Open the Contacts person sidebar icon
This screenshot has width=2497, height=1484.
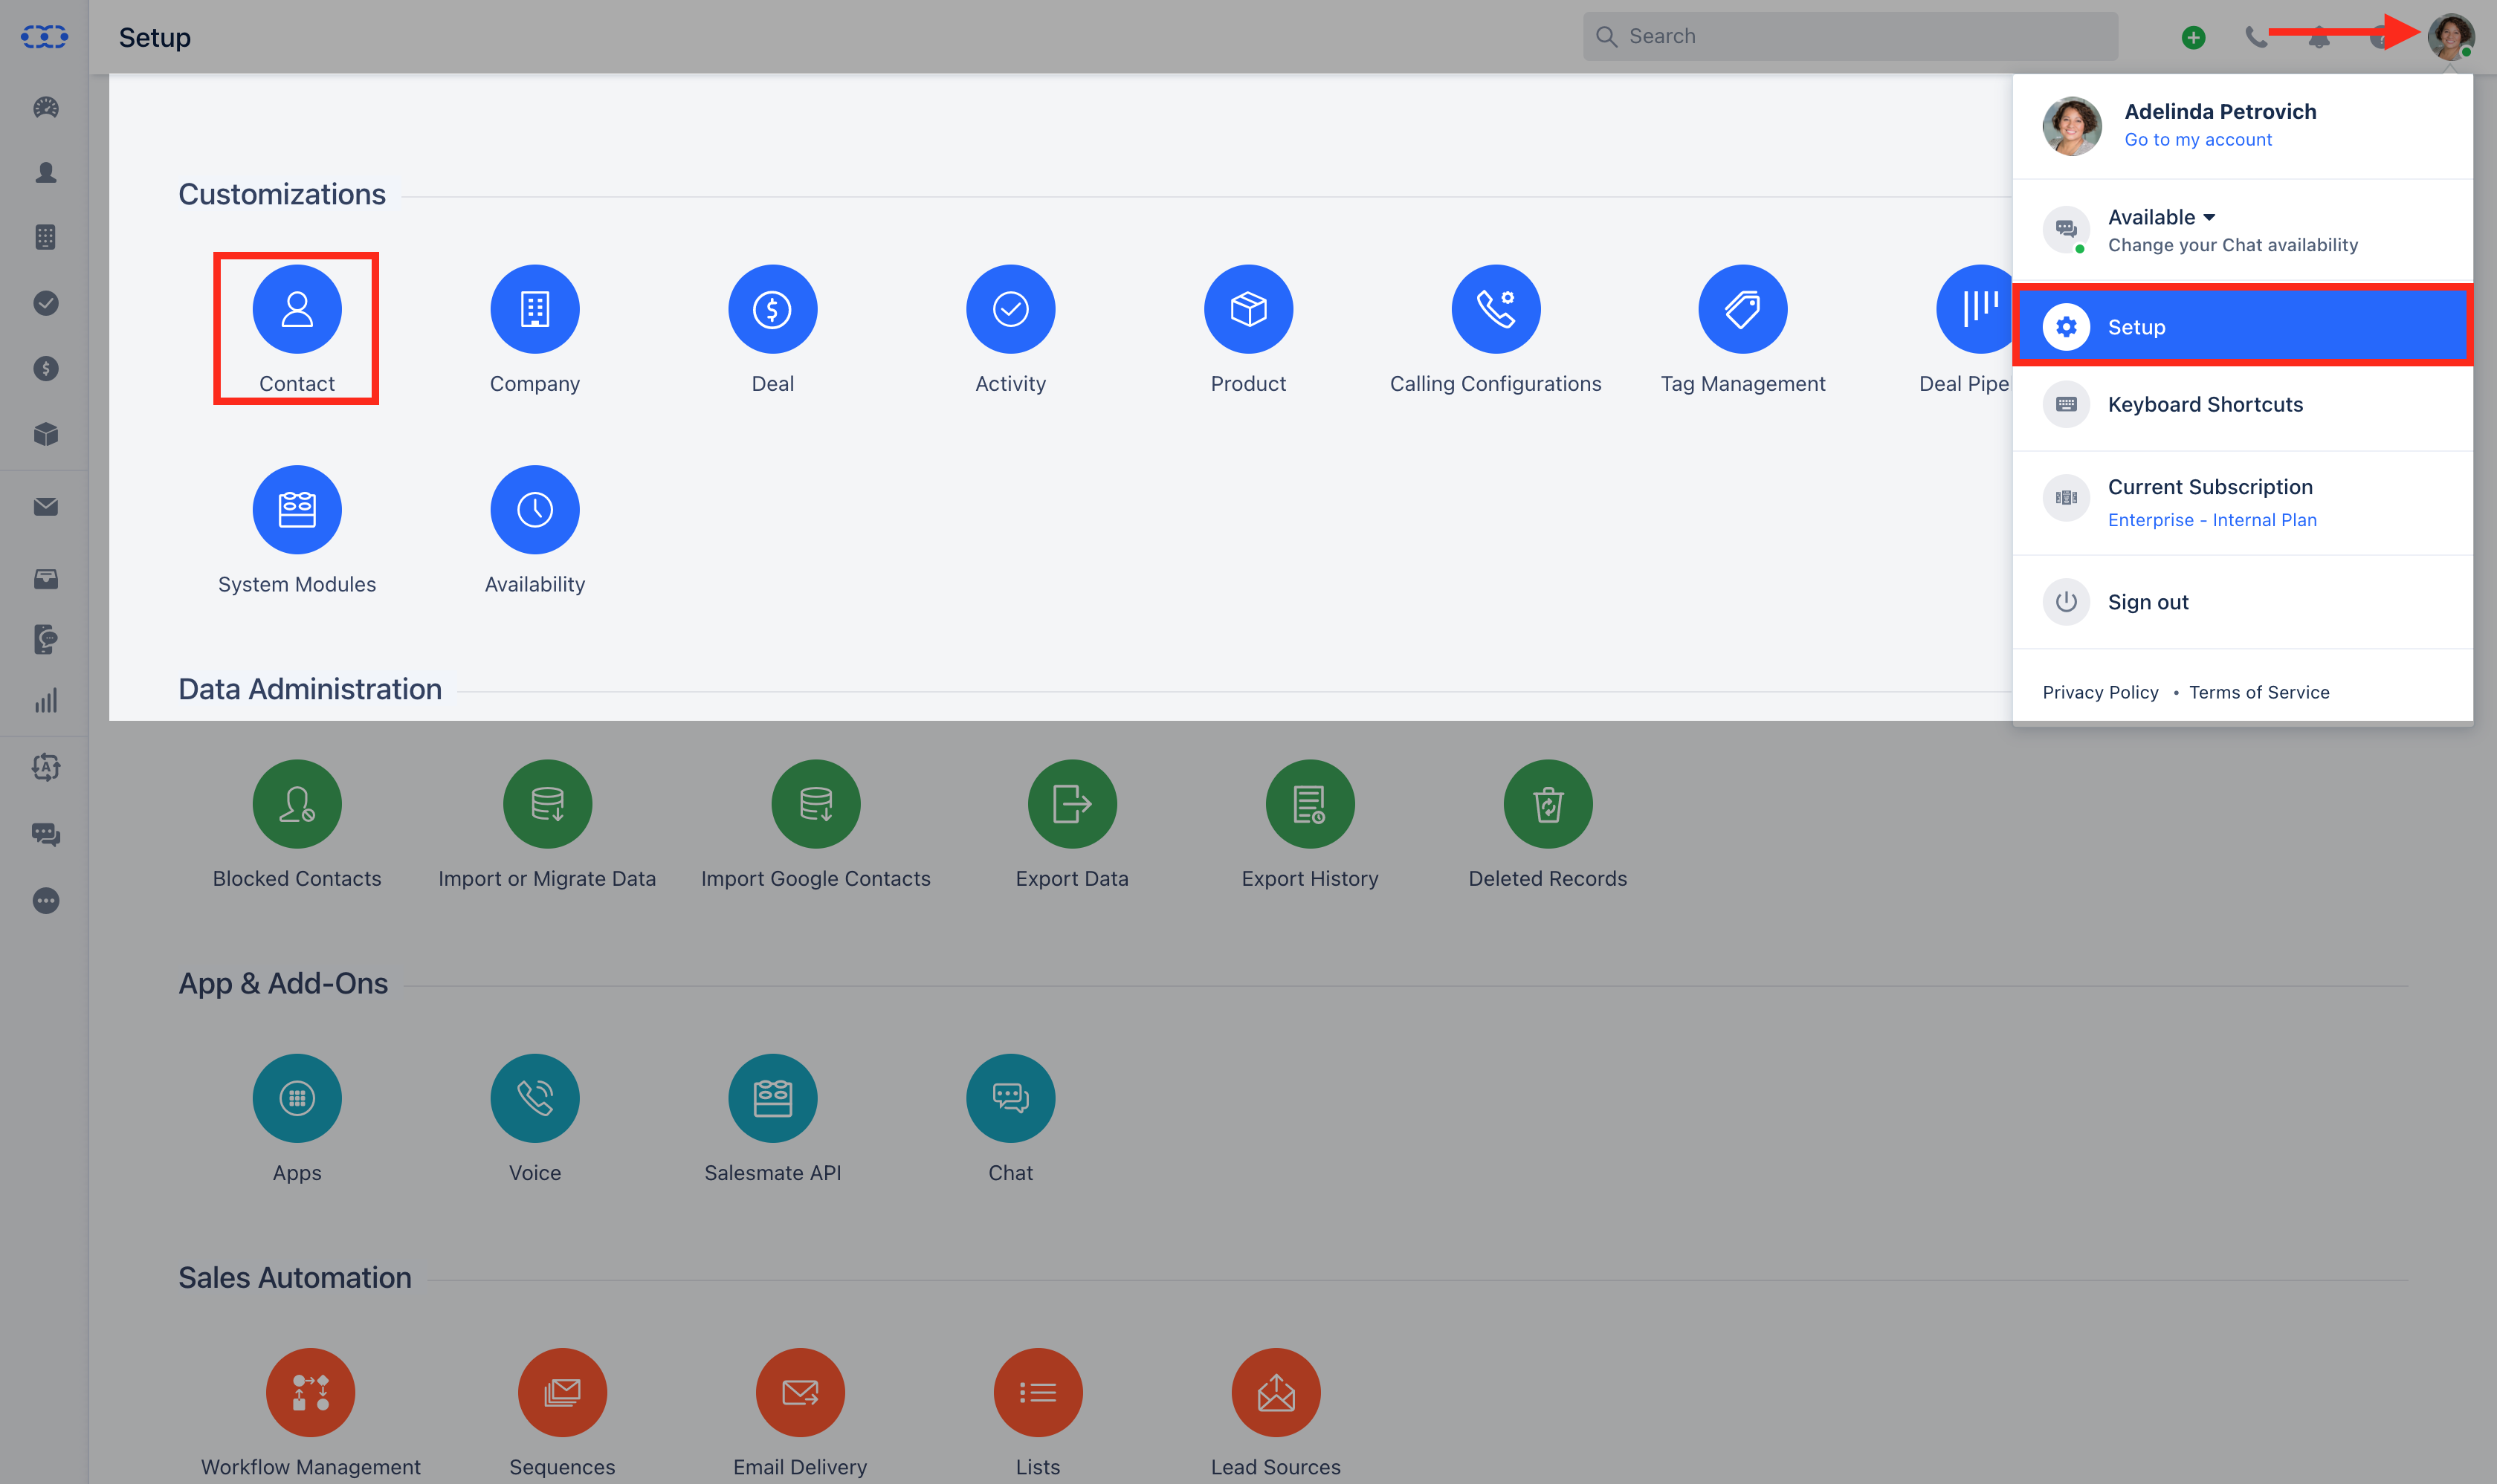click(x=45, y=172)
